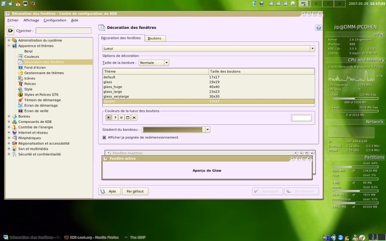Screen dimensions: 386x241
Task: Click the home folder icon in panel
Action: 18,3
